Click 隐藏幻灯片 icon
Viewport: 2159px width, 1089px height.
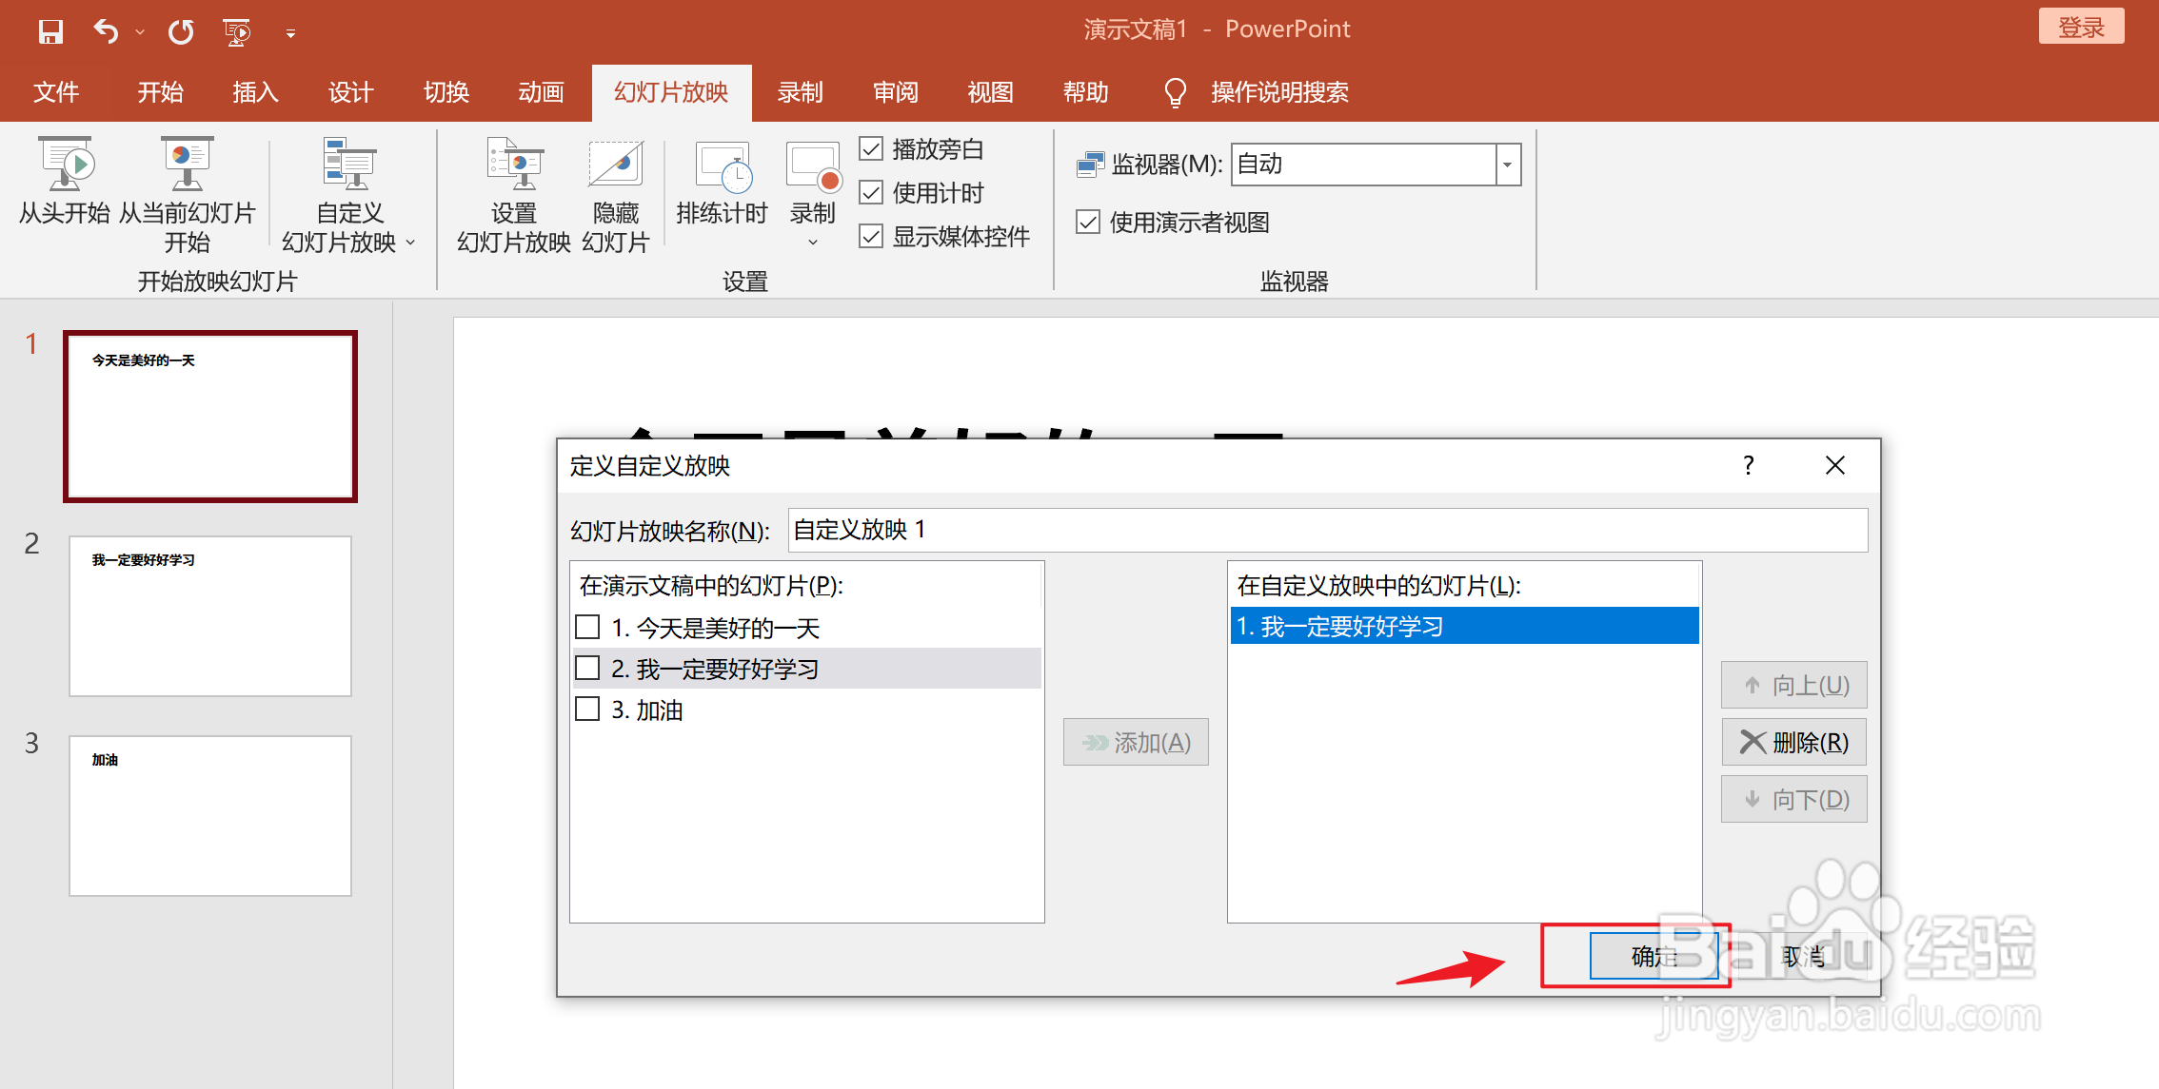click(616, 162)
